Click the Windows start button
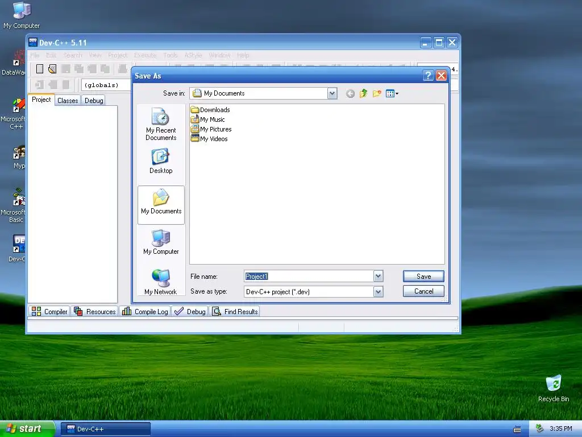The image size is (582, 437). click(27, 429)
